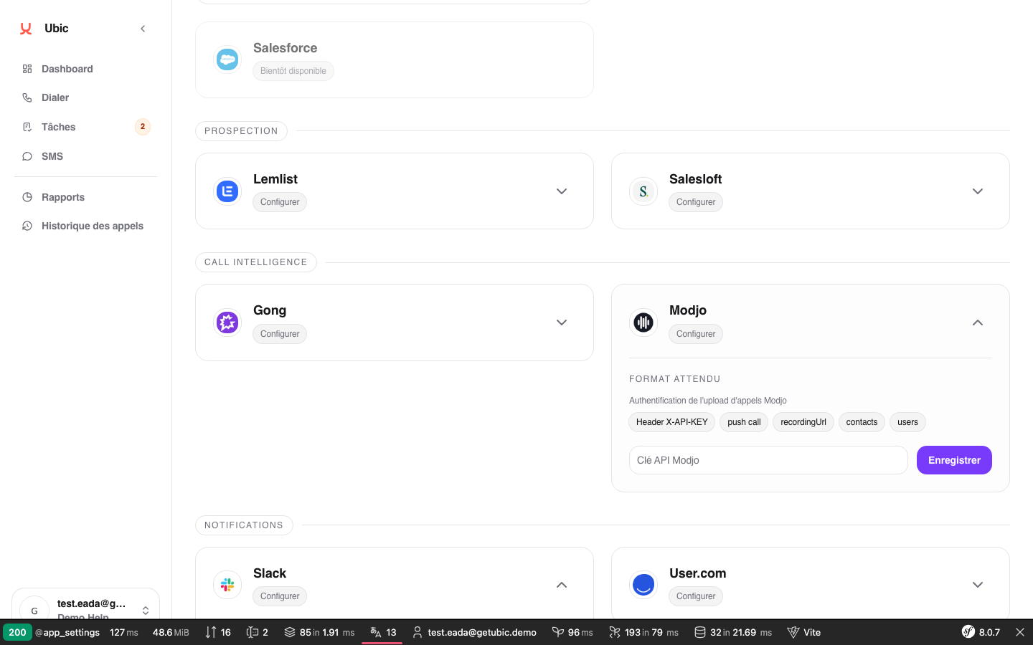Open the cache panel showing 85 calls

319,632
